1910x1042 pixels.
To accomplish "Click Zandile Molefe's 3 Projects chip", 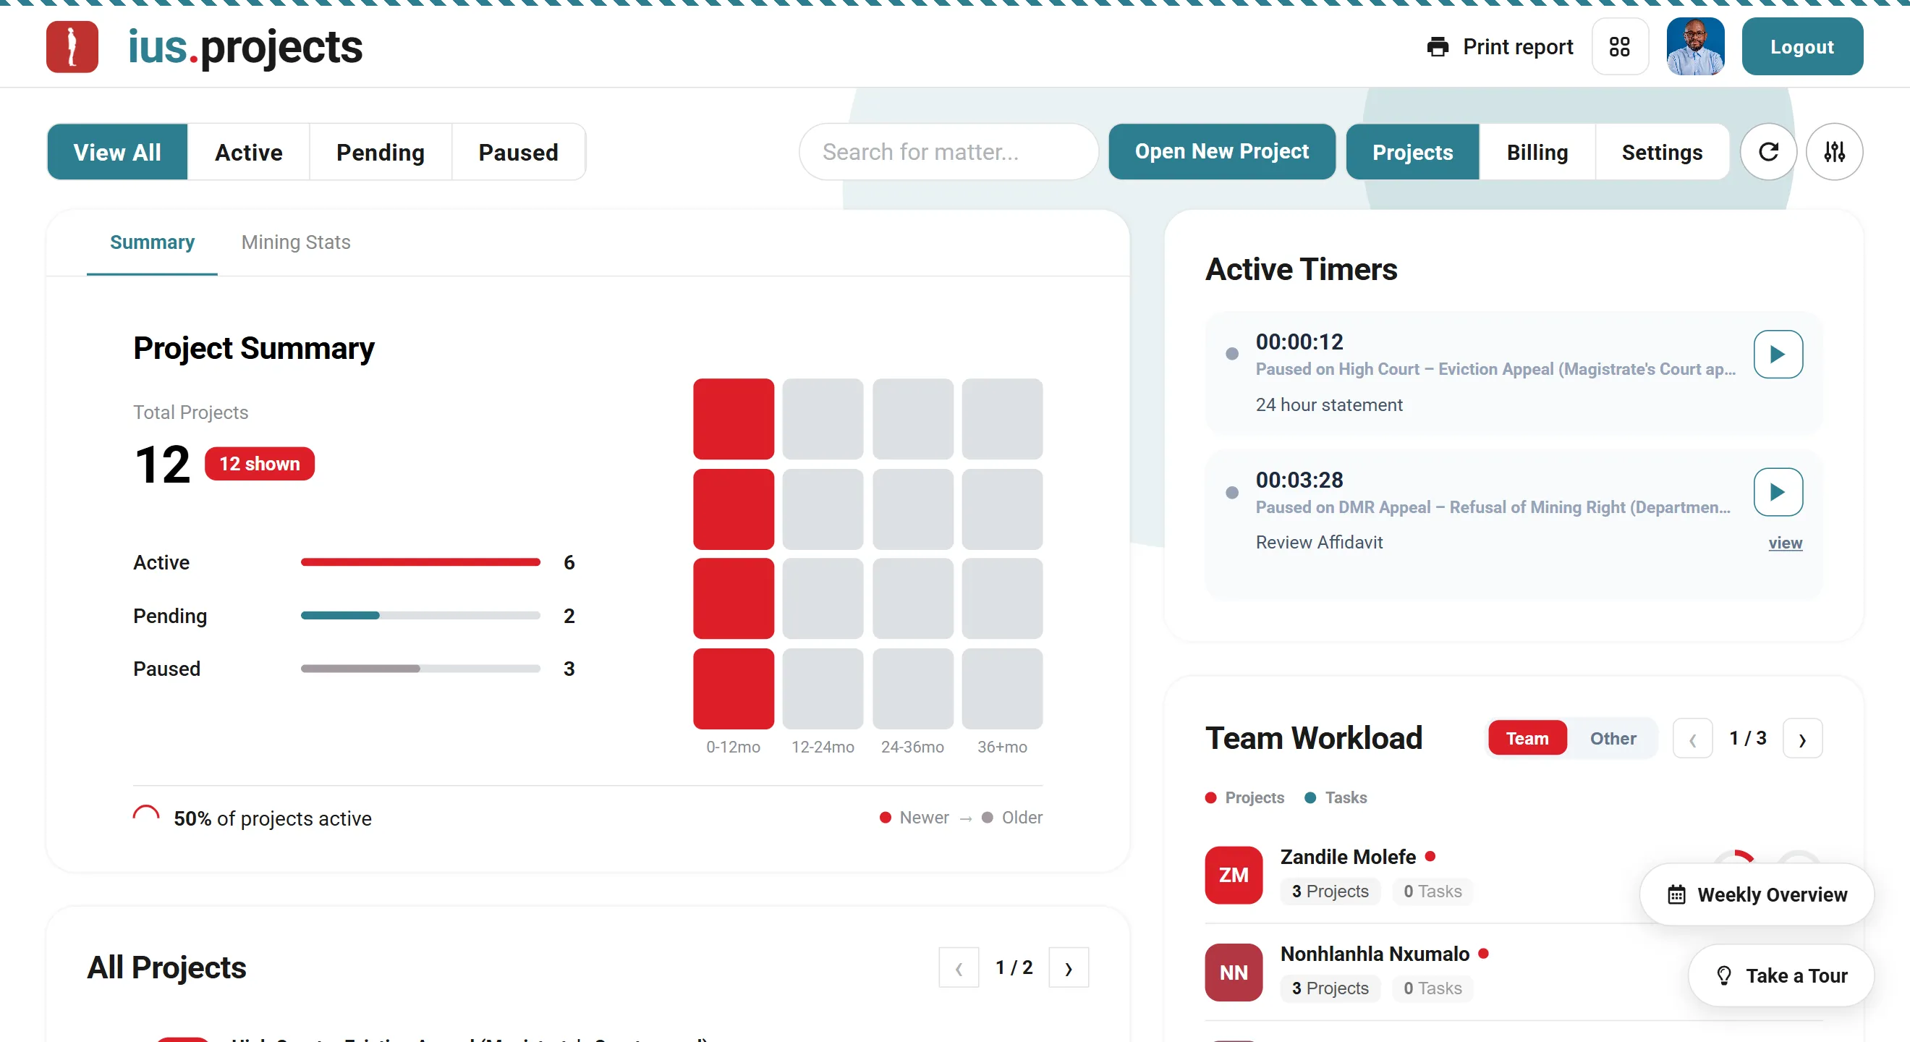I will point(1330,891).
